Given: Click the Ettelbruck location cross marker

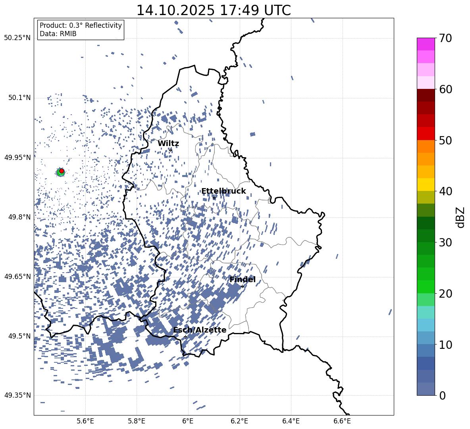Looking at the screenshot, I should coord(214,198).
